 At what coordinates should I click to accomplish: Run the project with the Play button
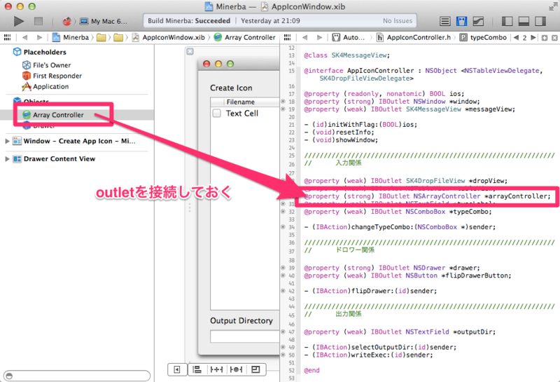pos(19,21)
